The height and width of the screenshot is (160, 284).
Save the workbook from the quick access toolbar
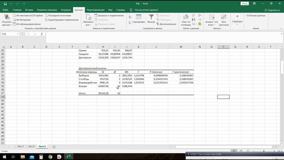click(x=5, y=4)
